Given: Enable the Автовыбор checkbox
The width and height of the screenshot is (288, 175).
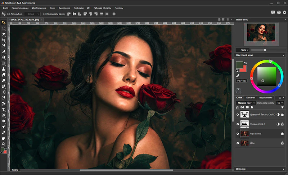Looking at the screenshot, I should tap(8, 14).
